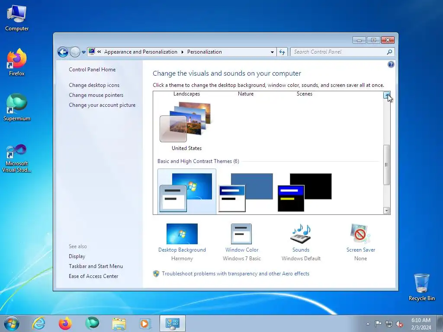Open Windows Explorer from the taskbar
The height and width of the screenshot is (332, 443).
coord(119,324)
